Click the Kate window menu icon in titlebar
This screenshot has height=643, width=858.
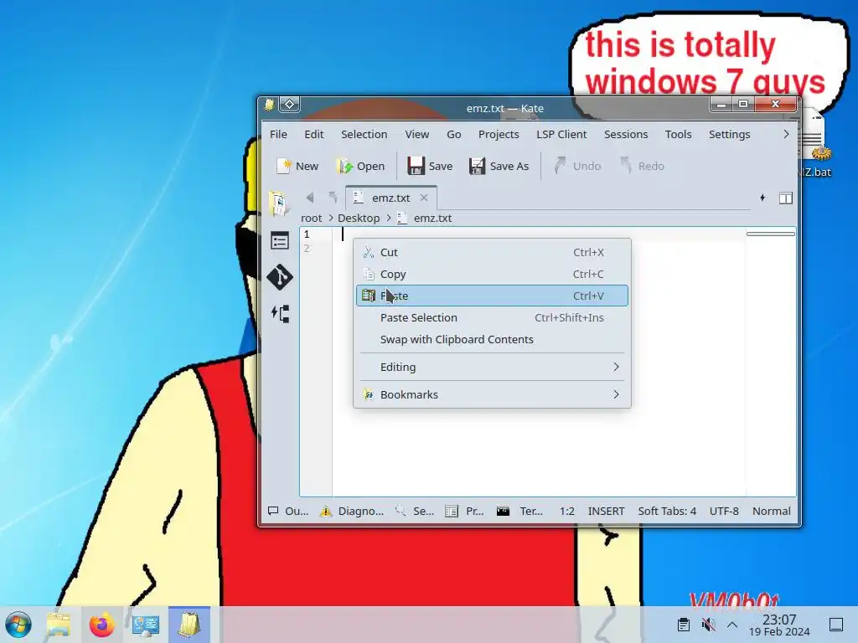pyautogui.click(x=269, y=105)
